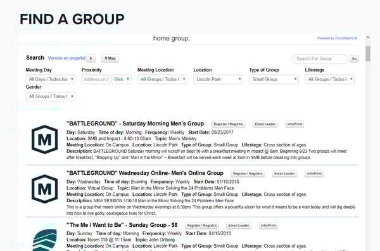This screenshot has height=251, width=380.
Task: Click the teal logo of The Me I Want to Be group
Action: (x=44, y=239)
